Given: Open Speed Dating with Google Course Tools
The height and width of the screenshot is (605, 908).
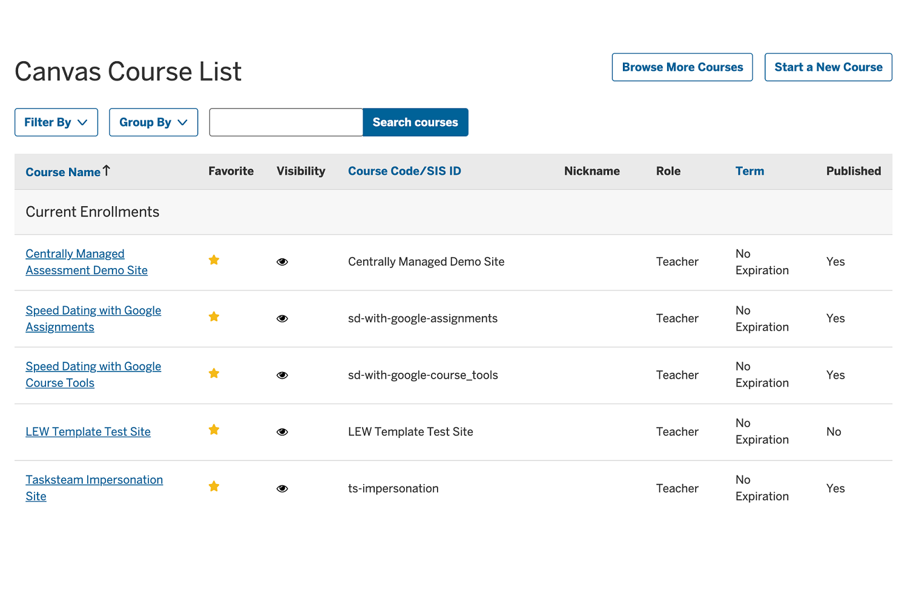Looking at the screenshot, I should coord(93,374).
